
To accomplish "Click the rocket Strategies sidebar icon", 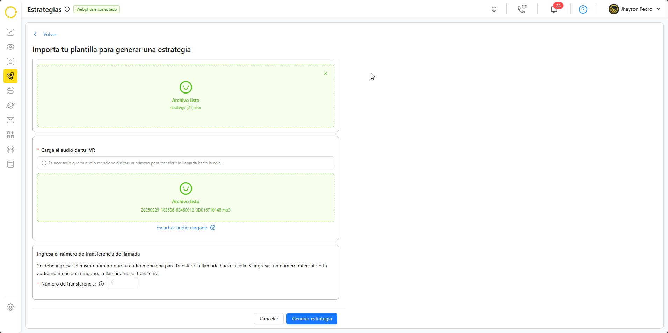I will coord(10,76).
